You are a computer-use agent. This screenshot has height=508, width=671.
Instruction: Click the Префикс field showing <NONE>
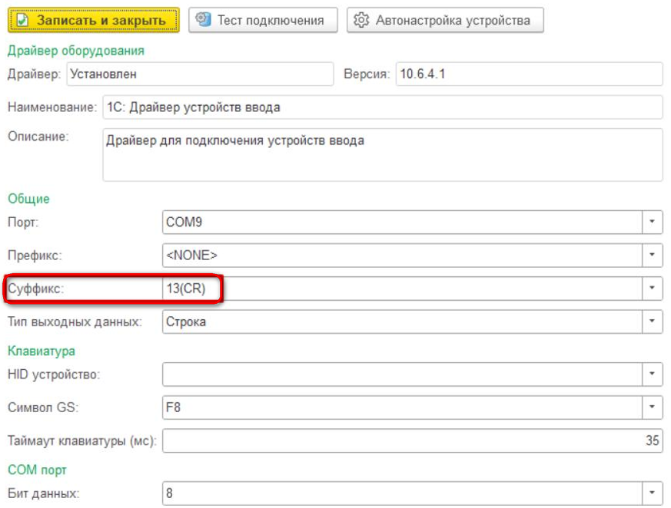click(402, 255)
